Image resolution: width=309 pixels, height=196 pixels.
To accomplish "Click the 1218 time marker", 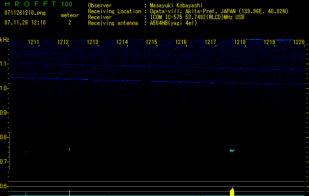I will pos(240,42).
